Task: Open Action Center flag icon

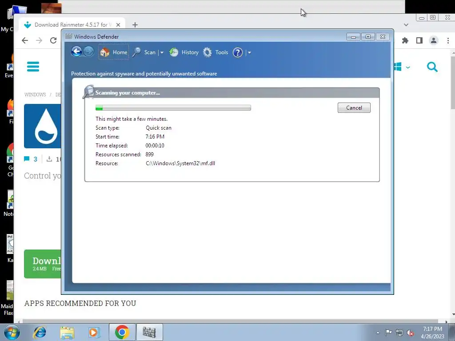Action: coord(388,333)
